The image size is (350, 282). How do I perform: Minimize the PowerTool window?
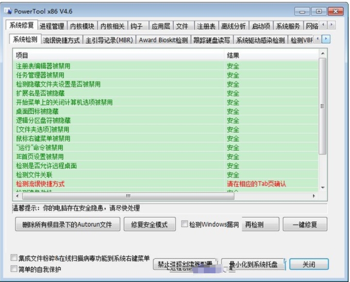click(302, 11)
